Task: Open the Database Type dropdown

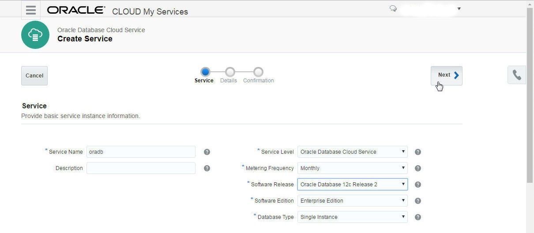Action: pyautogui.click(x=353, y=217)
